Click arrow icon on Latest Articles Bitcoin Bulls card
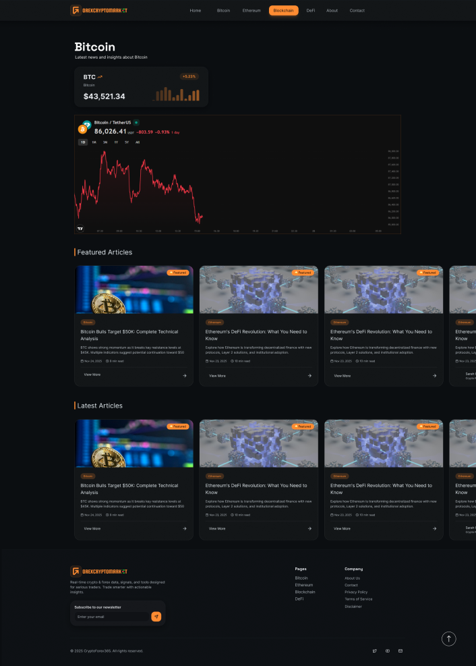This screenshot has width=476, height=666. 185,529
